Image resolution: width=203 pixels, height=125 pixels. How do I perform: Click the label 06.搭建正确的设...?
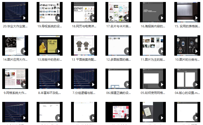[x=118, y=93]
